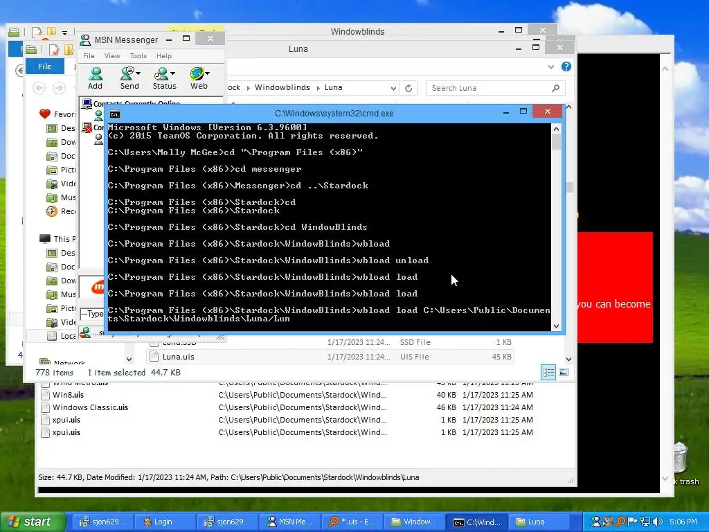Click the Send message icon in MSN Messenger
This screenshot has width=709, height=532.
[127, 73]
